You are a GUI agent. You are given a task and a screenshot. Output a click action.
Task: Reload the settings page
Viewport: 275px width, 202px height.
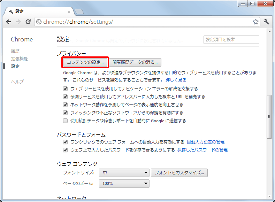coord(28,22)
